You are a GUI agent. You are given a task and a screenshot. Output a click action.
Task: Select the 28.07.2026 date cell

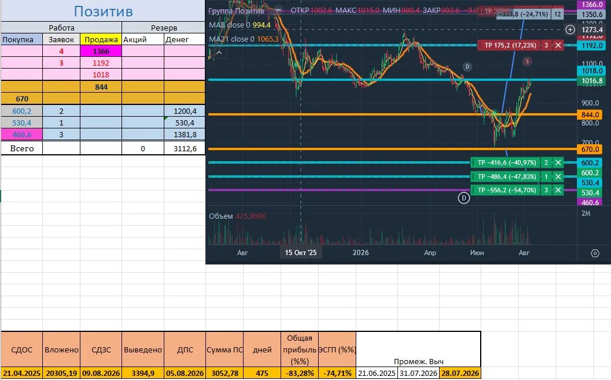[x=460, y=373]
